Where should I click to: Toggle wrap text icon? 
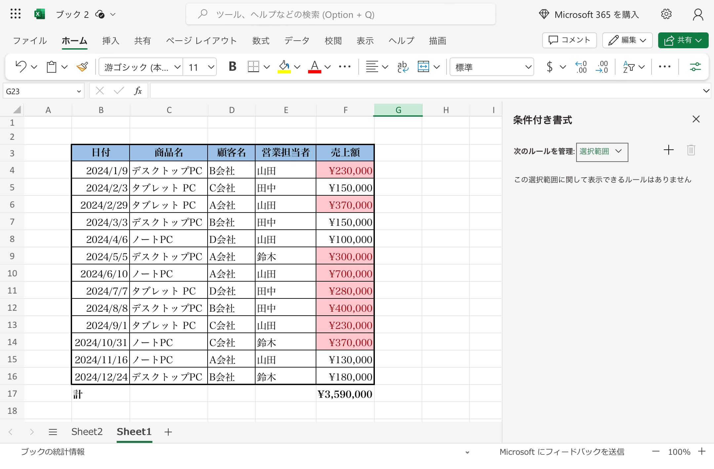tap(403, 67)
